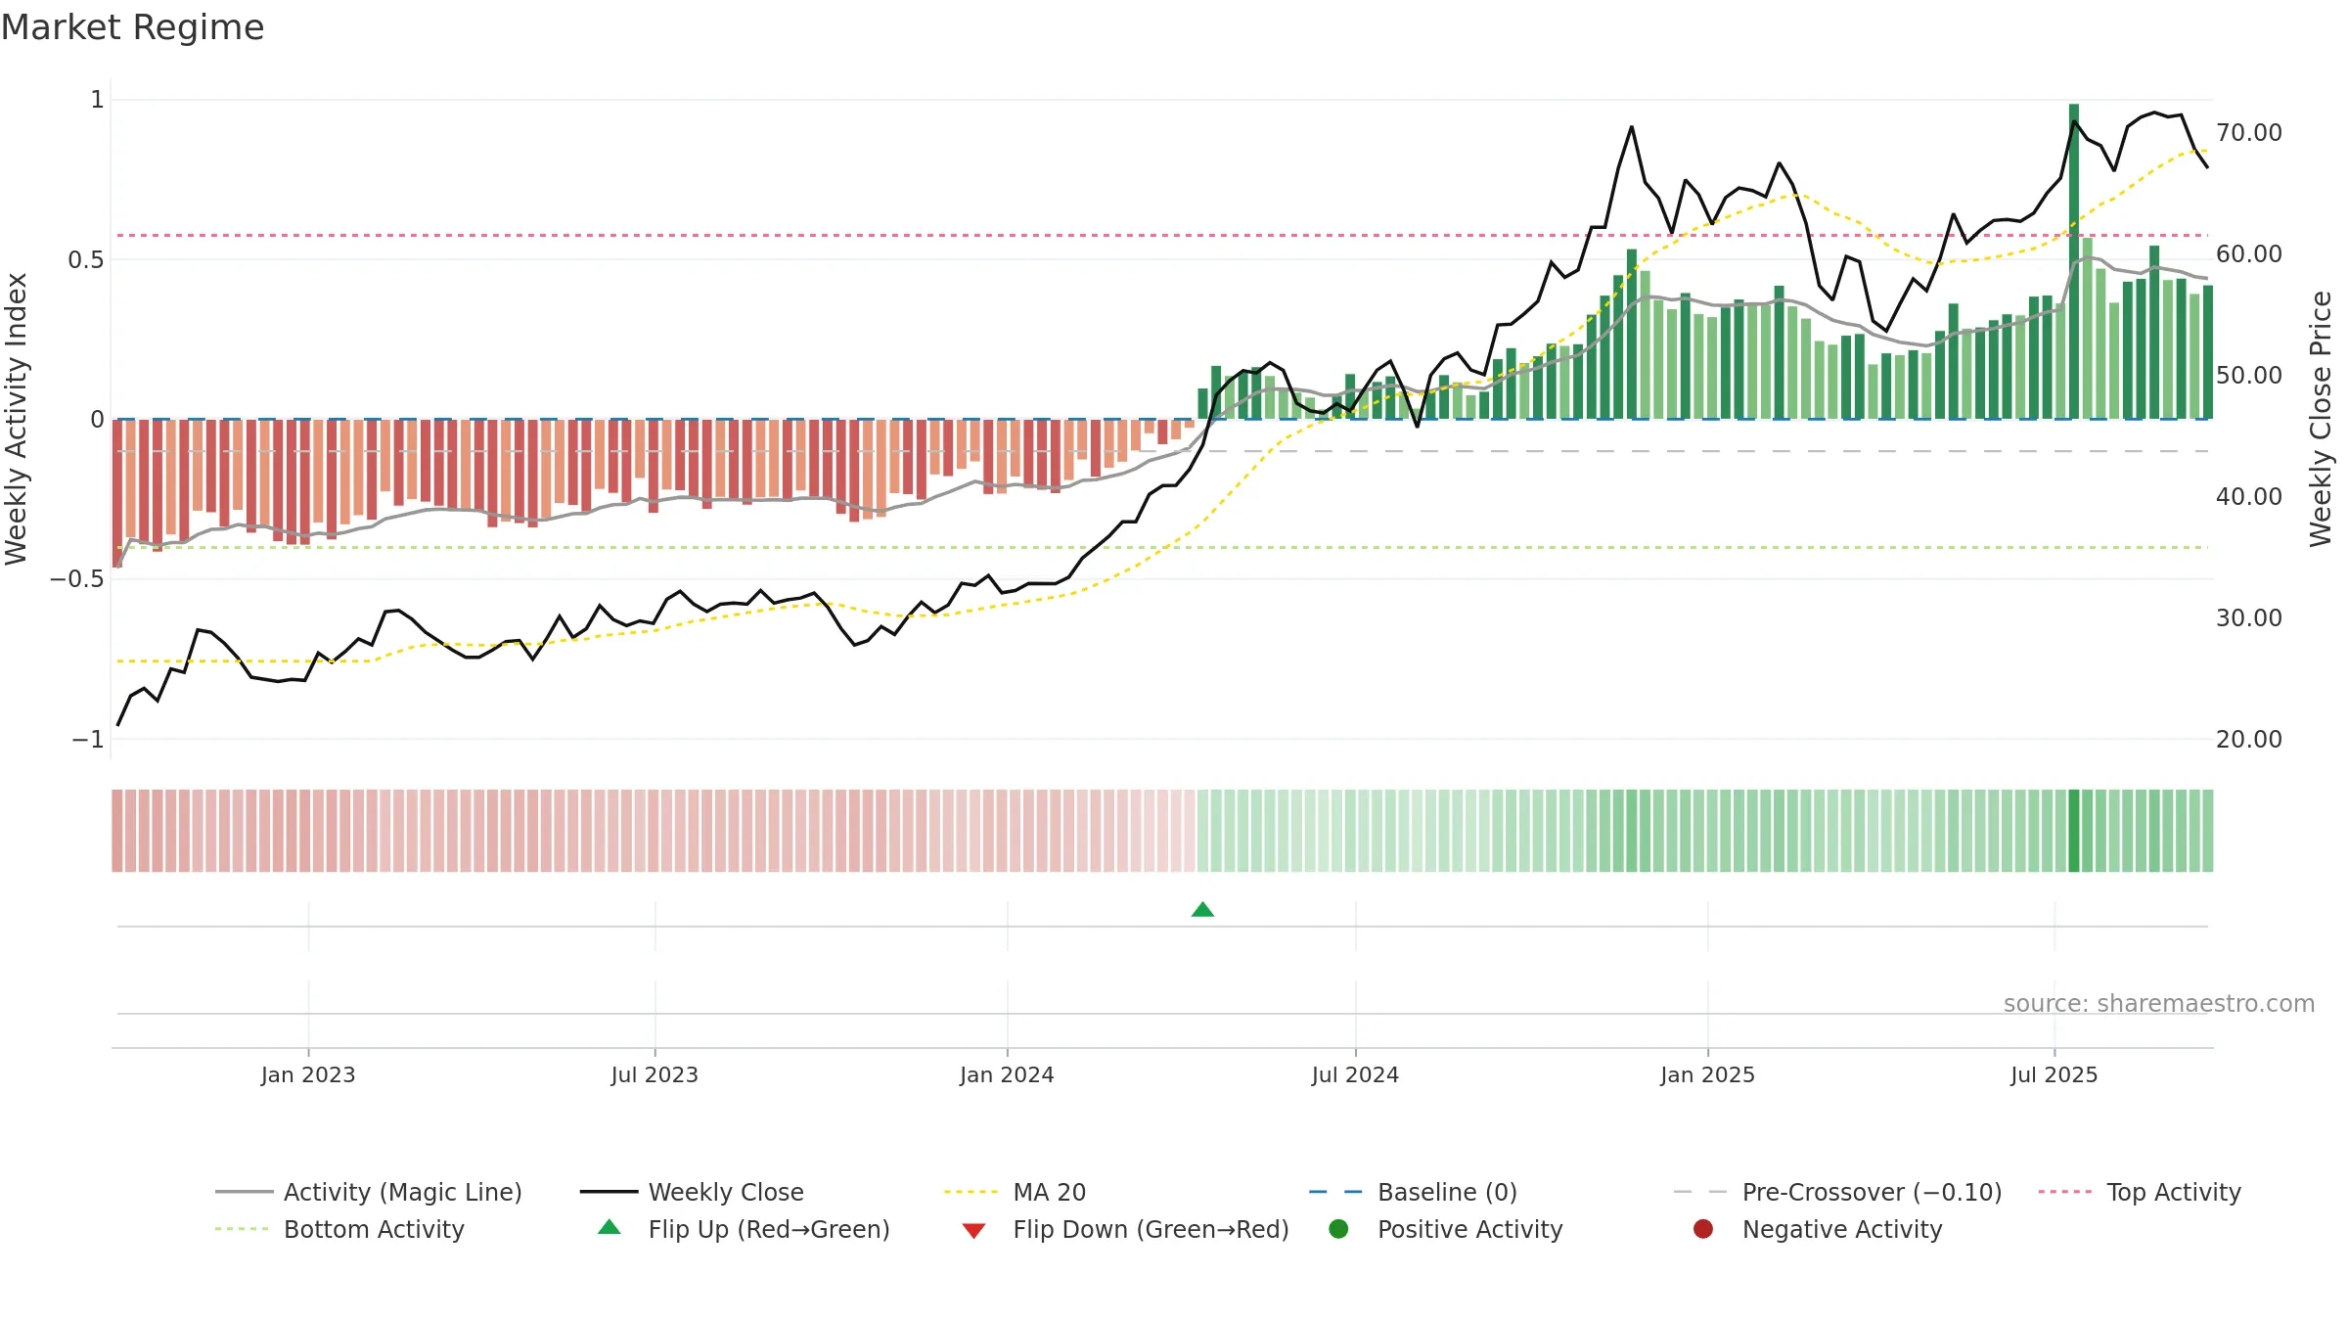Screen dimensions: 2348x1321
Task: Click the Jul 2023 axis label
Action: 655,1075
